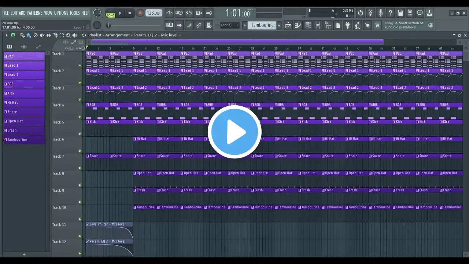Viewport: 469px width, 264px height.
Task: Toggle the metronome icon
Action: tap(169, 13)
